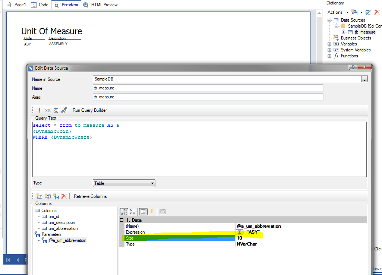Show Events via lightning bolt icon
Image resolution: width=382 pixels, height=275 pixels.
152,211
